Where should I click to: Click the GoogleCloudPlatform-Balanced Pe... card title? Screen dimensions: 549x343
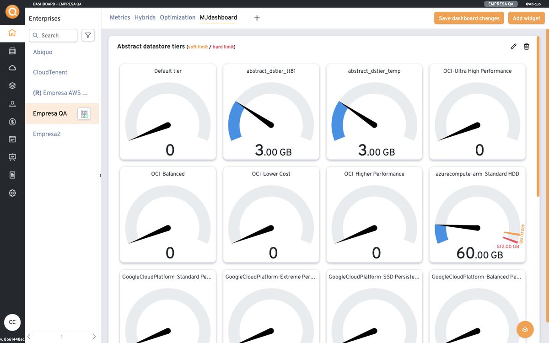click(x=478, y=277)
